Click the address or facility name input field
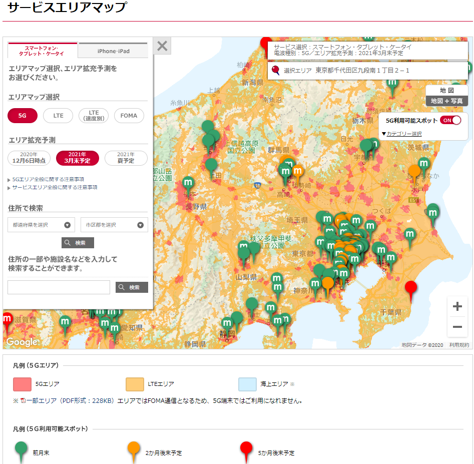 59,287
